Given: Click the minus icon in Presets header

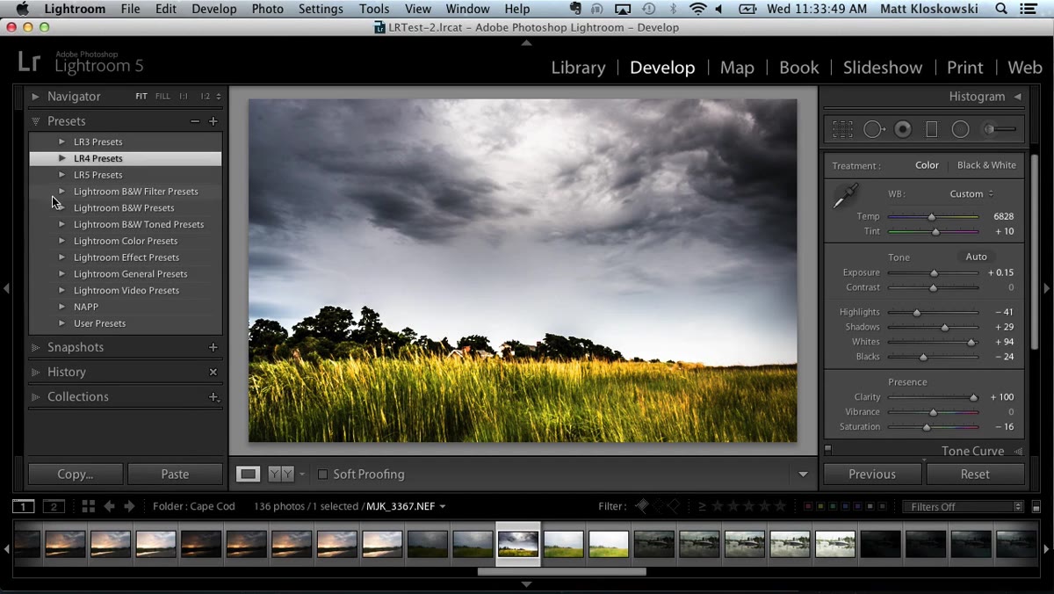Looking at the screenshot, I should [x=195, y=121].
